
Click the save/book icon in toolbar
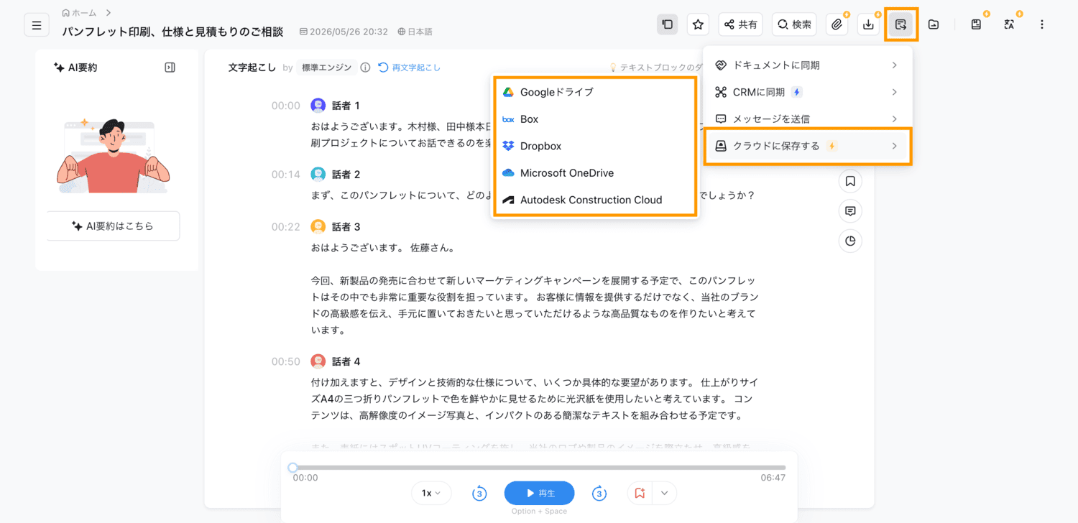976,24
